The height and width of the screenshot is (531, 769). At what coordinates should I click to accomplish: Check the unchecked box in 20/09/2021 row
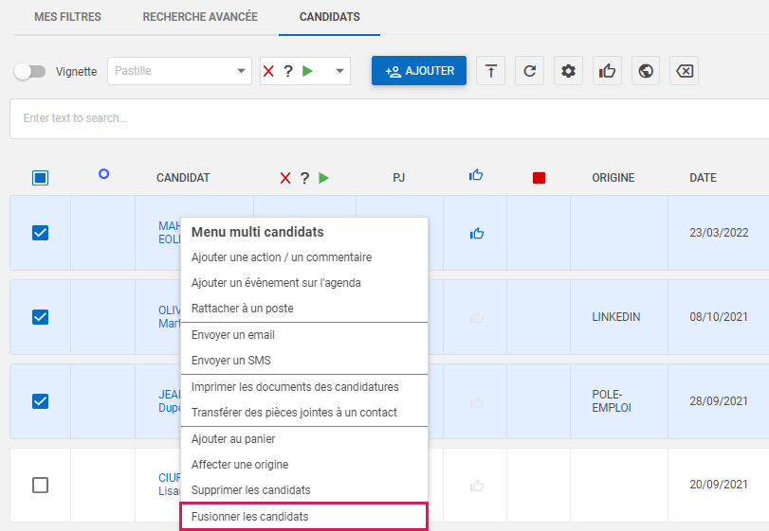pos(40,485)
